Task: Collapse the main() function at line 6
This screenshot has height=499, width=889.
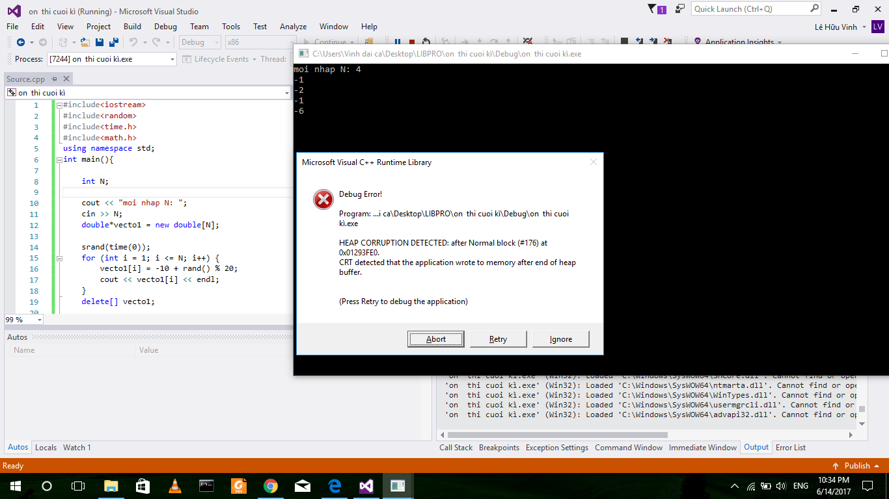Action: pyautogui.click(x=59, y=159)
